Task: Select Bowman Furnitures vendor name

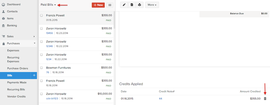Action: tap(58, 68)
